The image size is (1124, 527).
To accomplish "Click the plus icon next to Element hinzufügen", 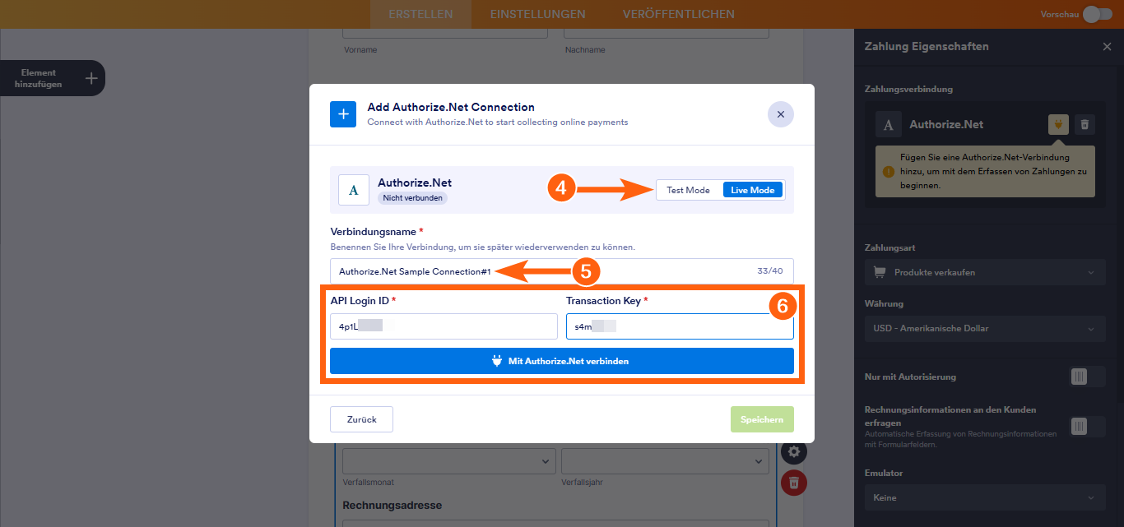I will pyautogui.click(x=91, y=77).
